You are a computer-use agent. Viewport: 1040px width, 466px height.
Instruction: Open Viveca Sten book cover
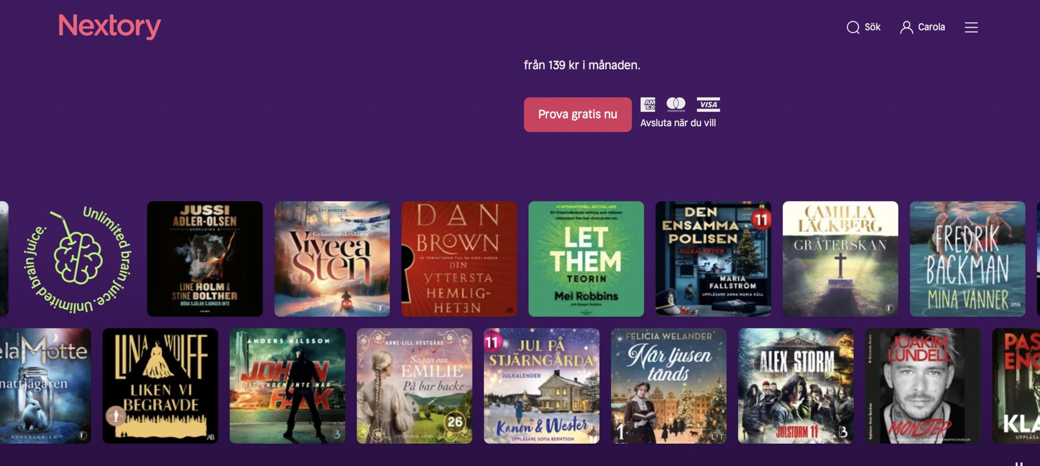332,259
